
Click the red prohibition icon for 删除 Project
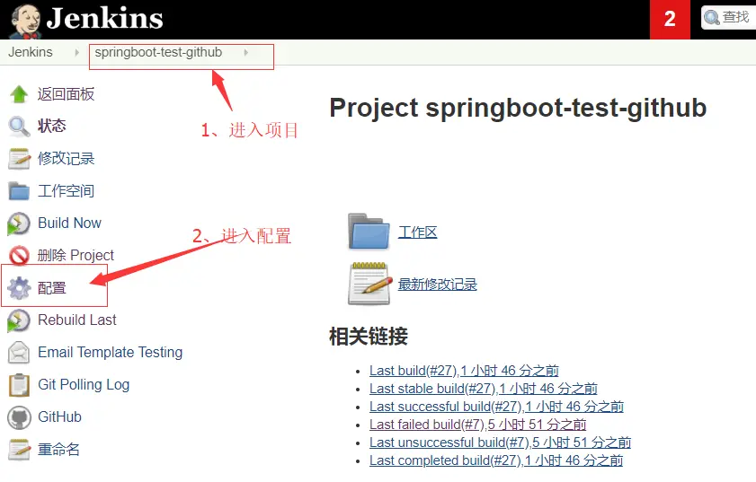click(19, 255)
